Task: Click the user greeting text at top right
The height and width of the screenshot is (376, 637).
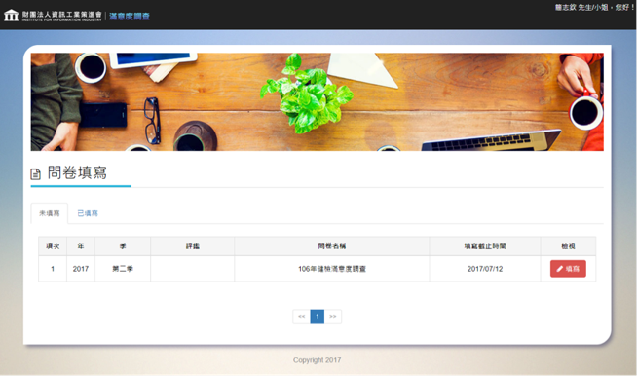Action: click(594, 8)
